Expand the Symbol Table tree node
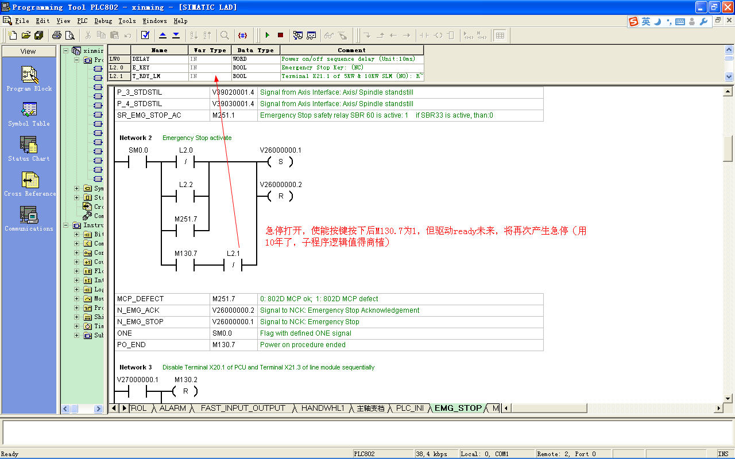The width and height of the screenshot is (735, 459). click(x=77, y=189)
